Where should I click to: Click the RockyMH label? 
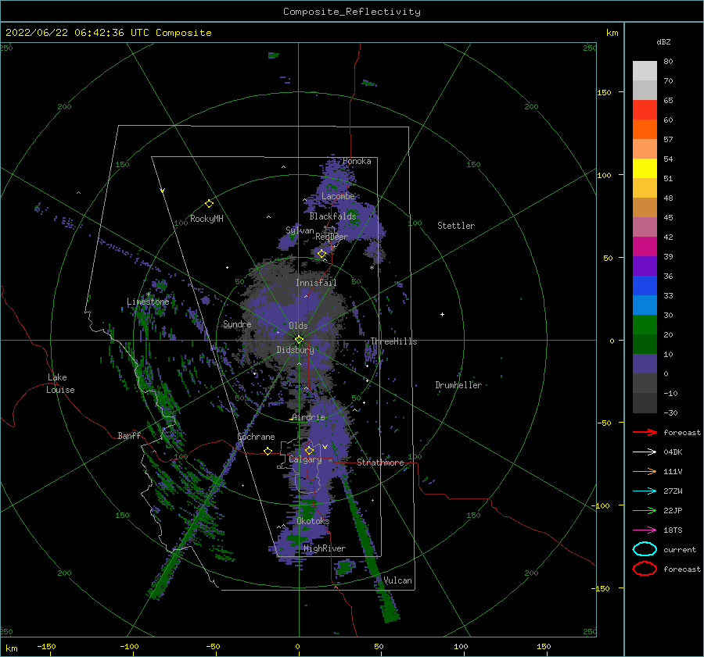coord(207,219)
